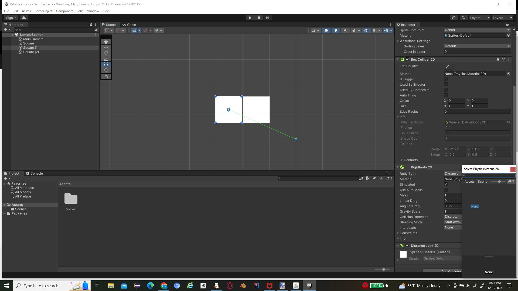Viewport: 518px width, 291px height.
Task: Toggle scene audio mute
Action: click(345, 30)
